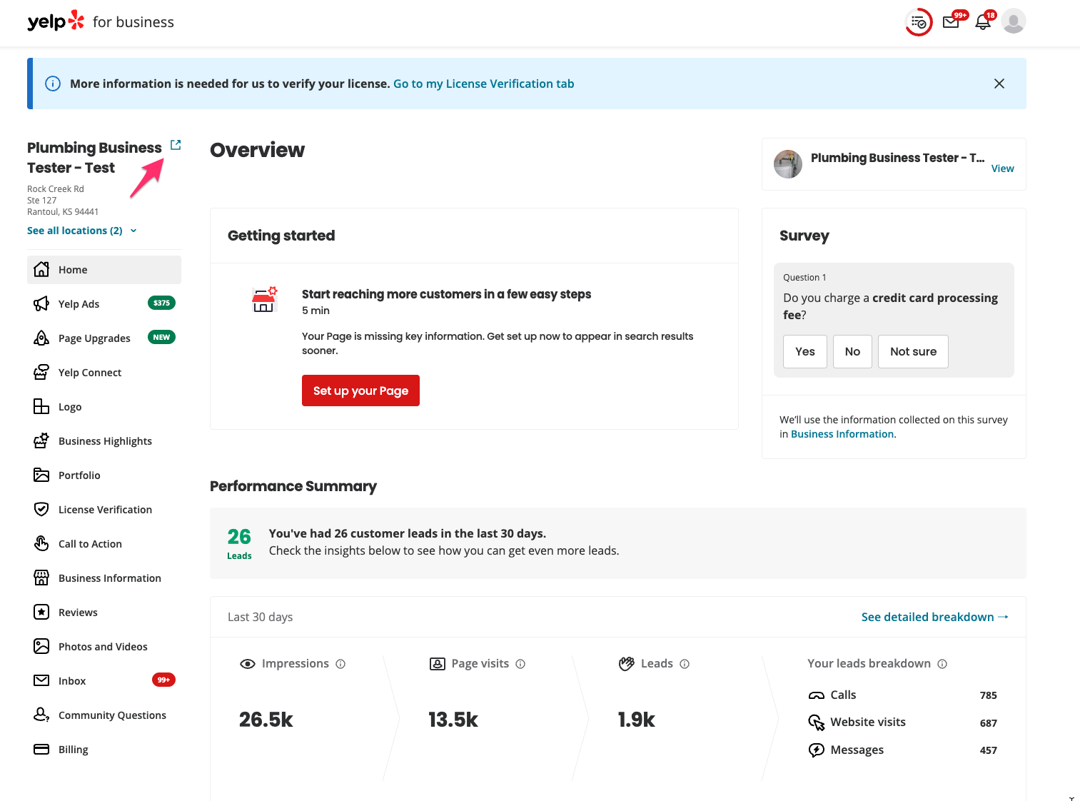Click the Community Questions person icon

coord(41,715)
